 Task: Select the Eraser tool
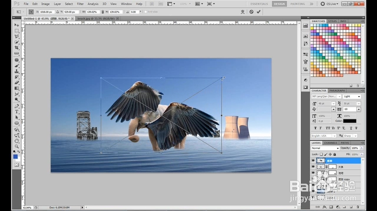17,83
